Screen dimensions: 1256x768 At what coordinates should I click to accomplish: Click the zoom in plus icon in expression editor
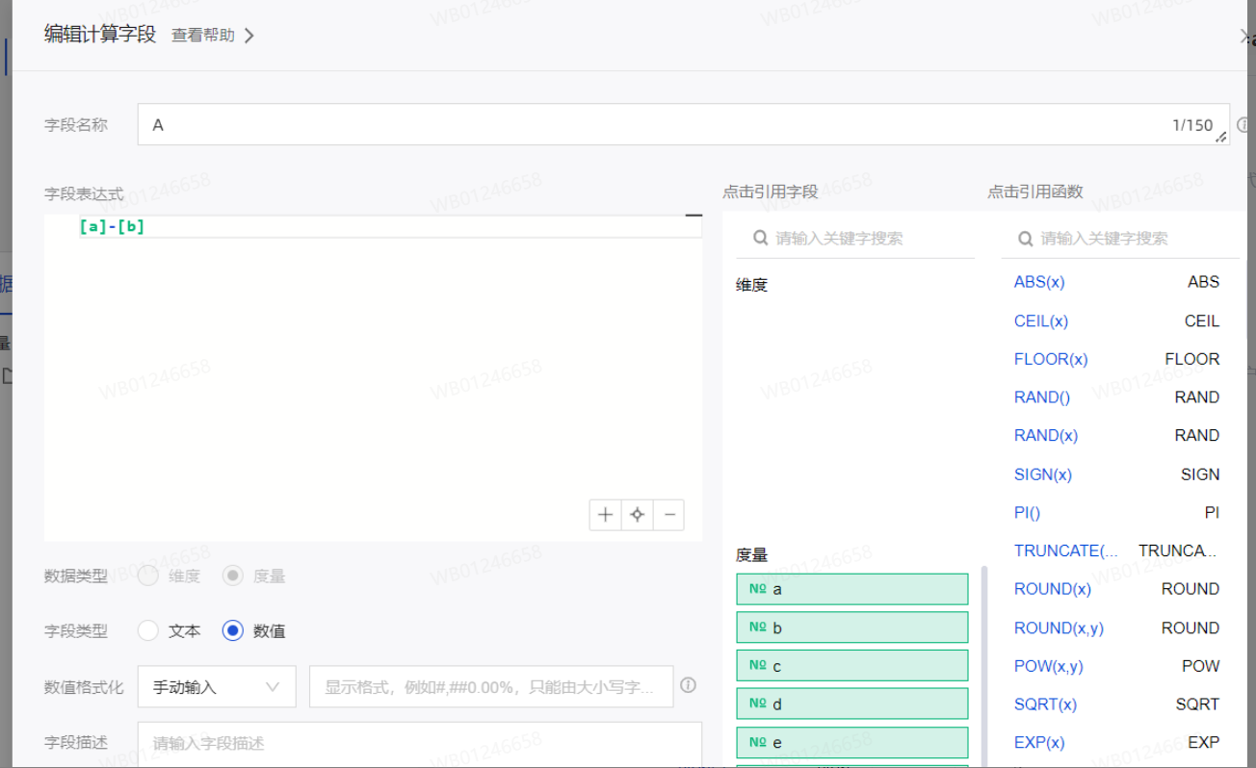(605, 515)
